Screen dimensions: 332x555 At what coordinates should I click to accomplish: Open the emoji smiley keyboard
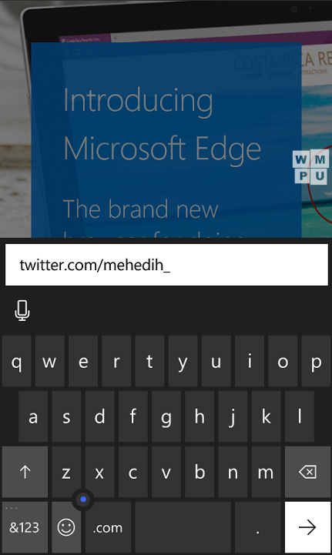66,527
